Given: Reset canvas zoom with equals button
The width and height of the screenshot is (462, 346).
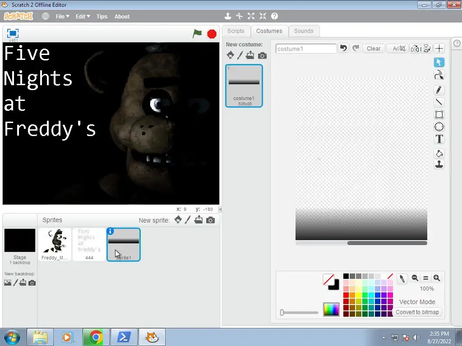Looking at the screenshot, I should (x=426, y=278).
